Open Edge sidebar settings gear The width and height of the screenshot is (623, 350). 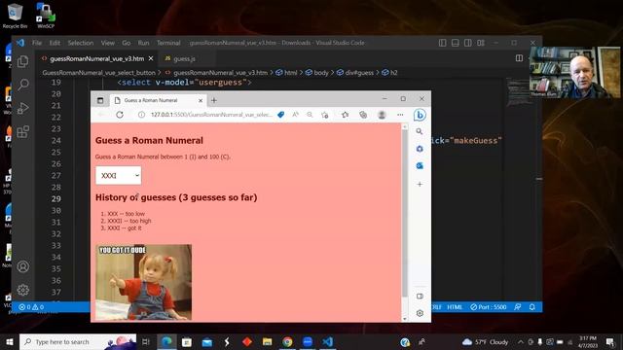tap(420, 313)
